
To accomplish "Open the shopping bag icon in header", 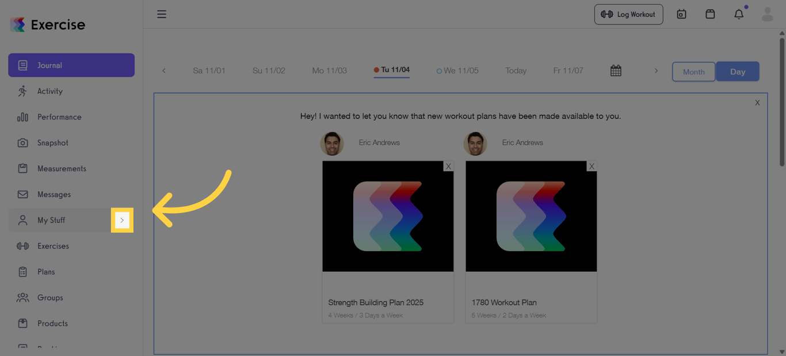I will point(710,14).
